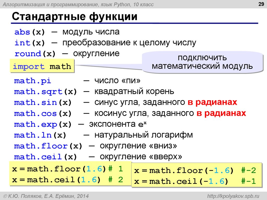Click "преобразование к целому числу" text
The image size is (267, 200).
129,43
